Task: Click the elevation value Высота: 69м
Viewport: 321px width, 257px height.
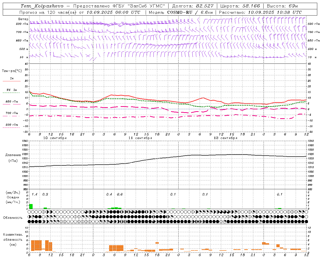Action: point(282,6)
